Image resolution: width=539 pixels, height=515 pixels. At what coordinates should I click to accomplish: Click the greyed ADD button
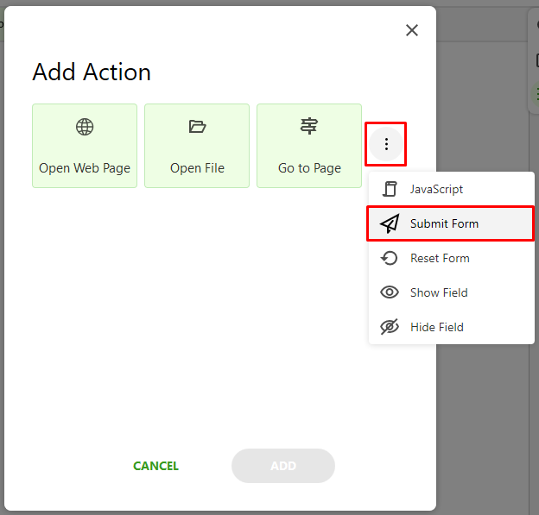coord(283,466)
